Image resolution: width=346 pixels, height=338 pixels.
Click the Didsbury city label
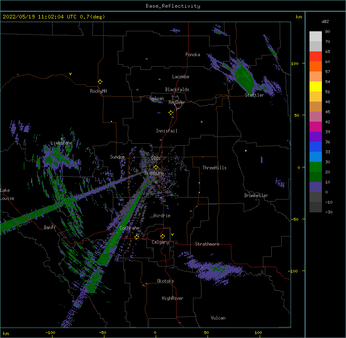click(x=154, y=173)
